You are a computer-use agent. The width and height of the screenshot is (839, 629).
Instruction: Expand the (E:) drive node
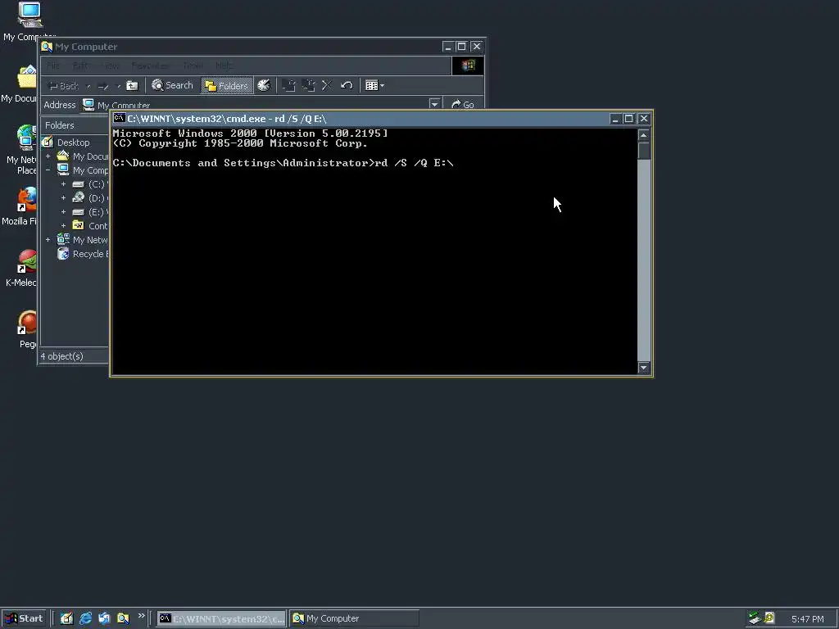[63, 212]
